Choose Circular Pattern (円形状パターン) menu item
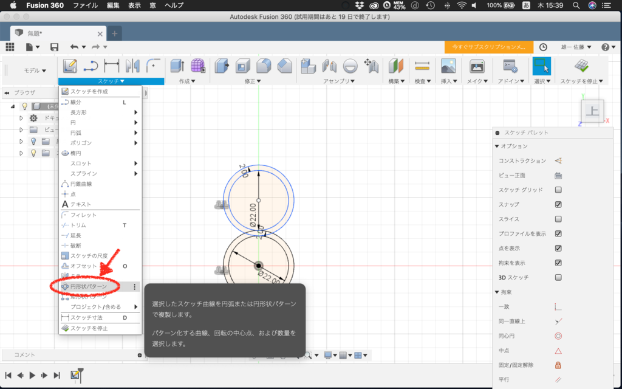Image resolution: width=622 pixels, height=389 pixels. (100, 287)
